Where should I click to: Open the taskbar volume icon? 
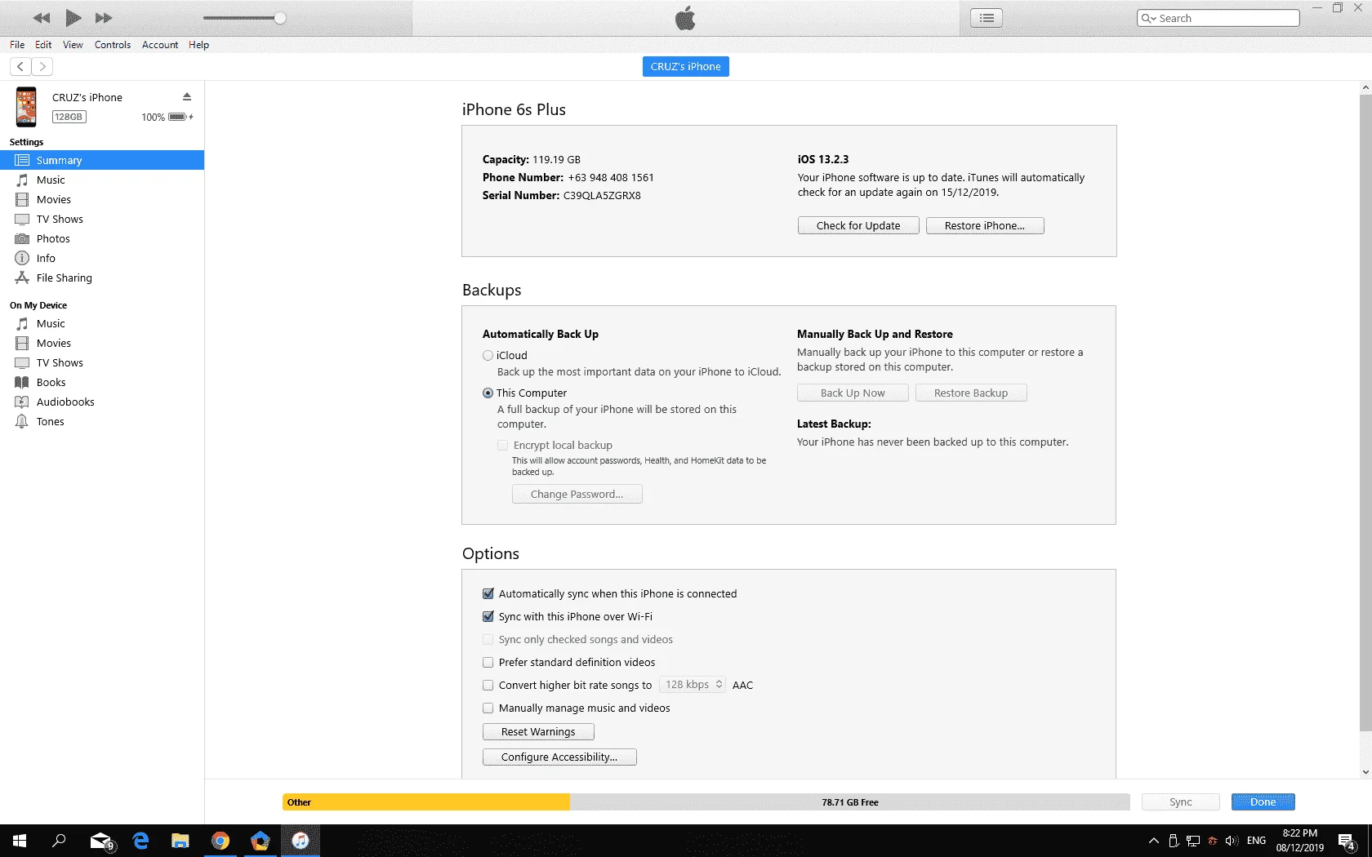(1232, 841)
